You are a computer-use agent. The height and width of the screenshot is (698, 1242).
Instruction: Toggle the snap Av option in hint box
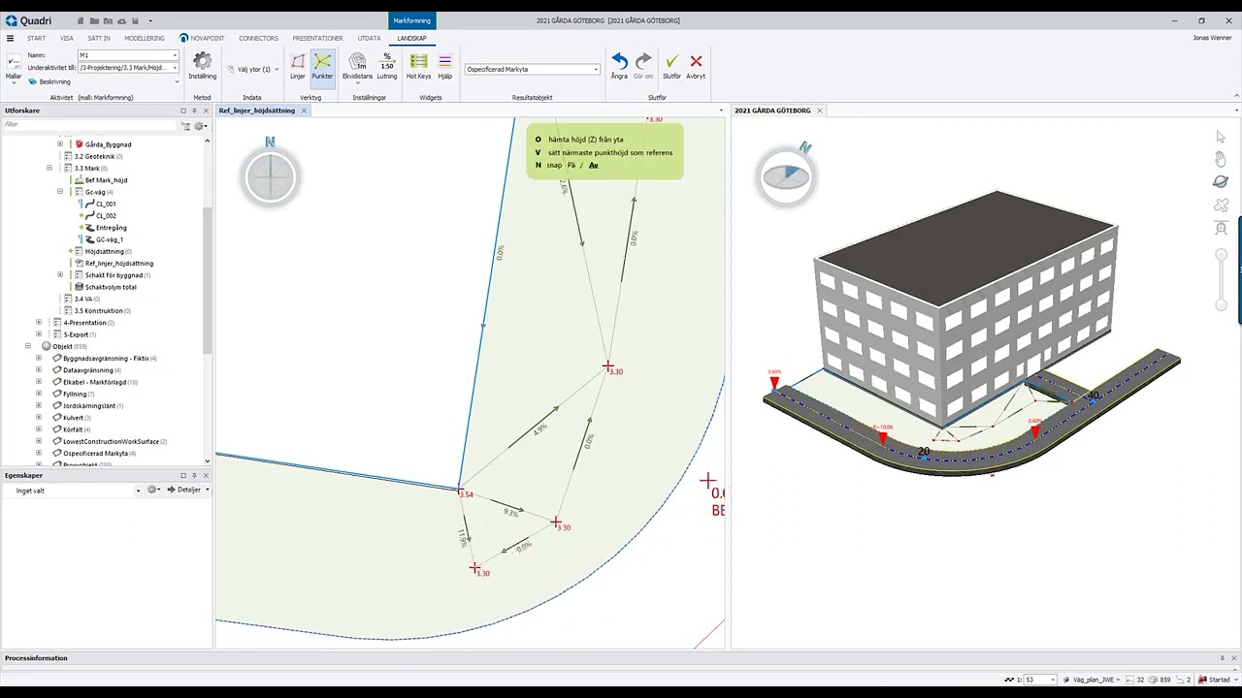(593, 165)
